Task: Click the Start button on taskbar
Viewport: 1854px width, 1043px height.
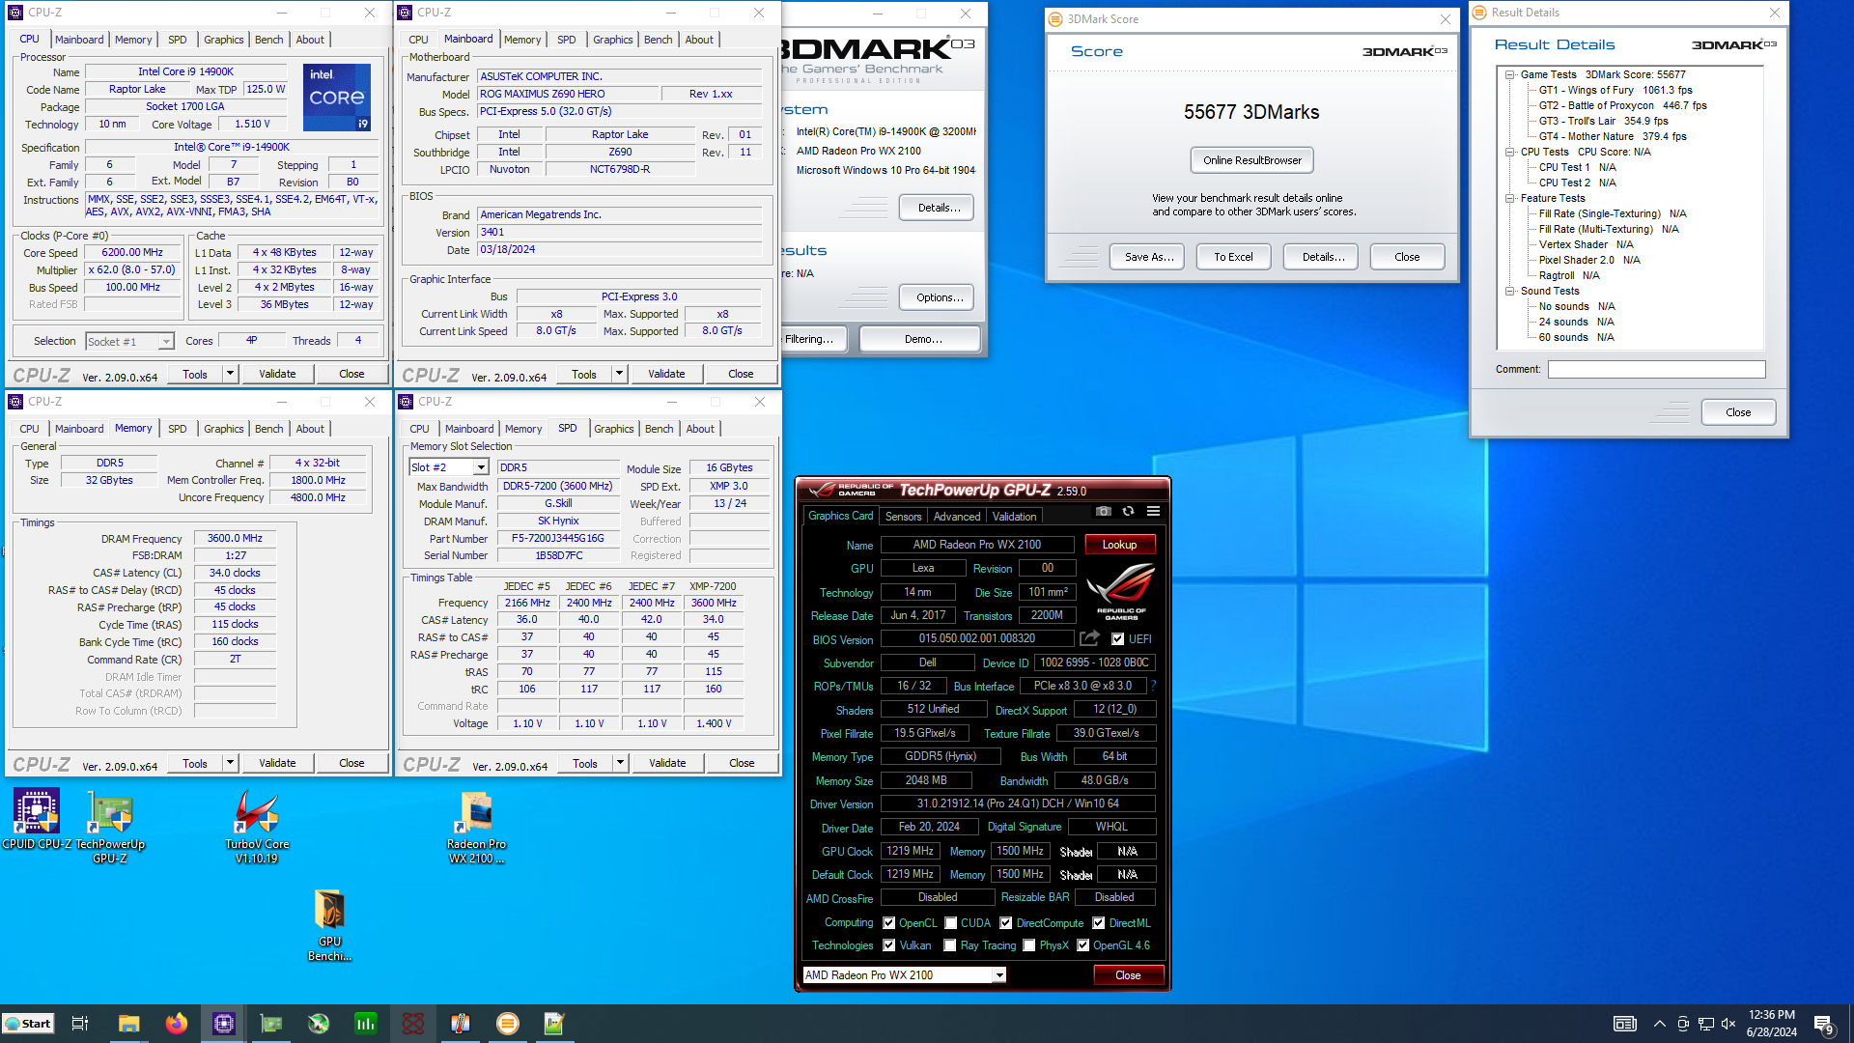Action: [28, 1024]
